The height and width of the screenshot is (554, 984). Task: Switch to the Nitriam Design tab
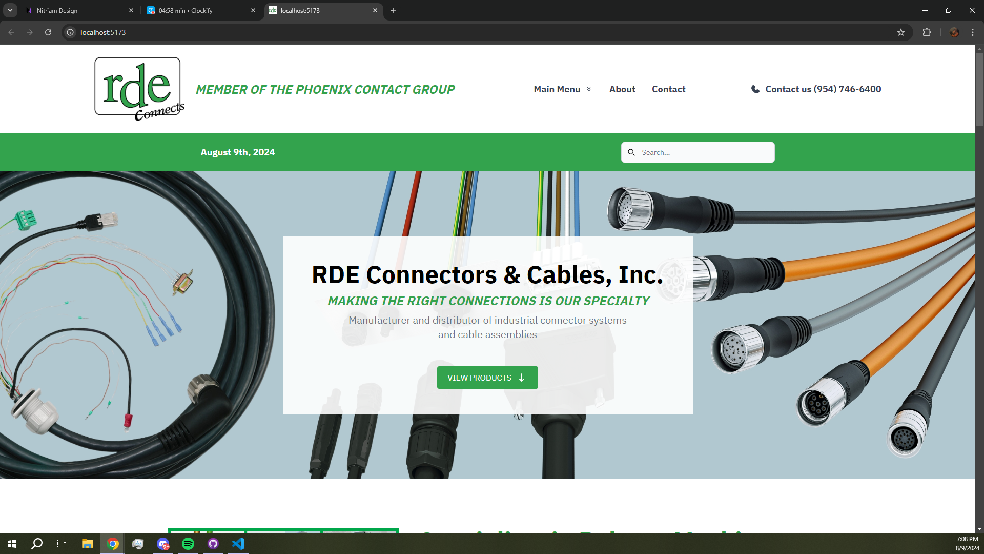click(79, 10)
